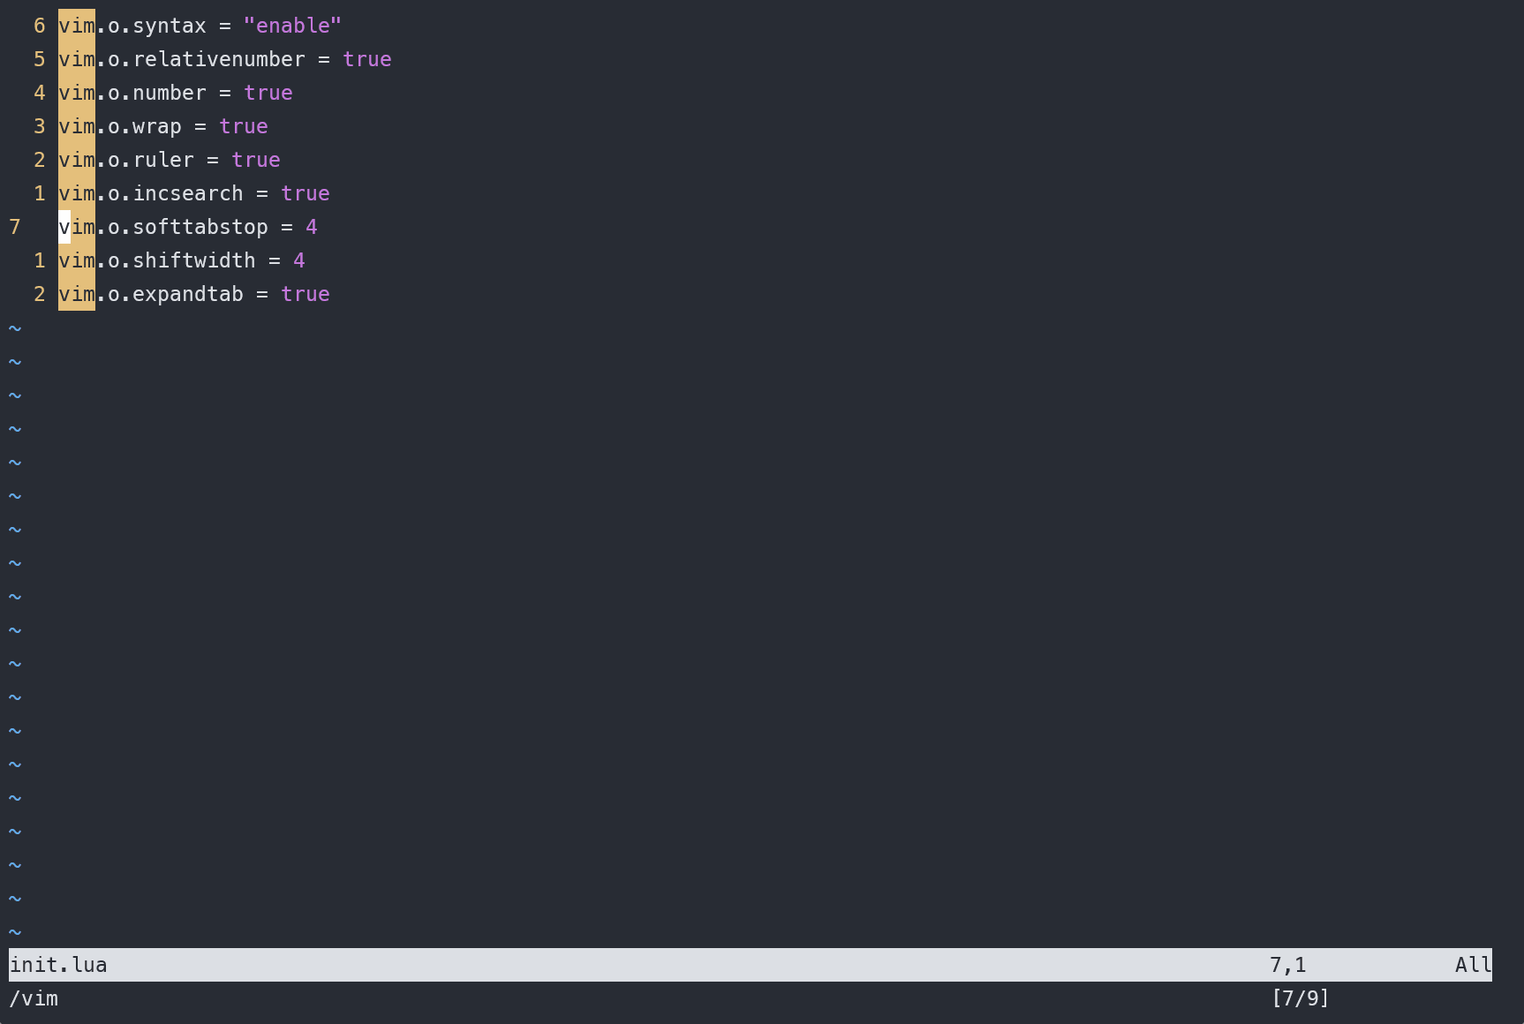Click highlighted vim on the shiftwidth line
The height and width of the screenshot is (1024, 1524).
77,260
